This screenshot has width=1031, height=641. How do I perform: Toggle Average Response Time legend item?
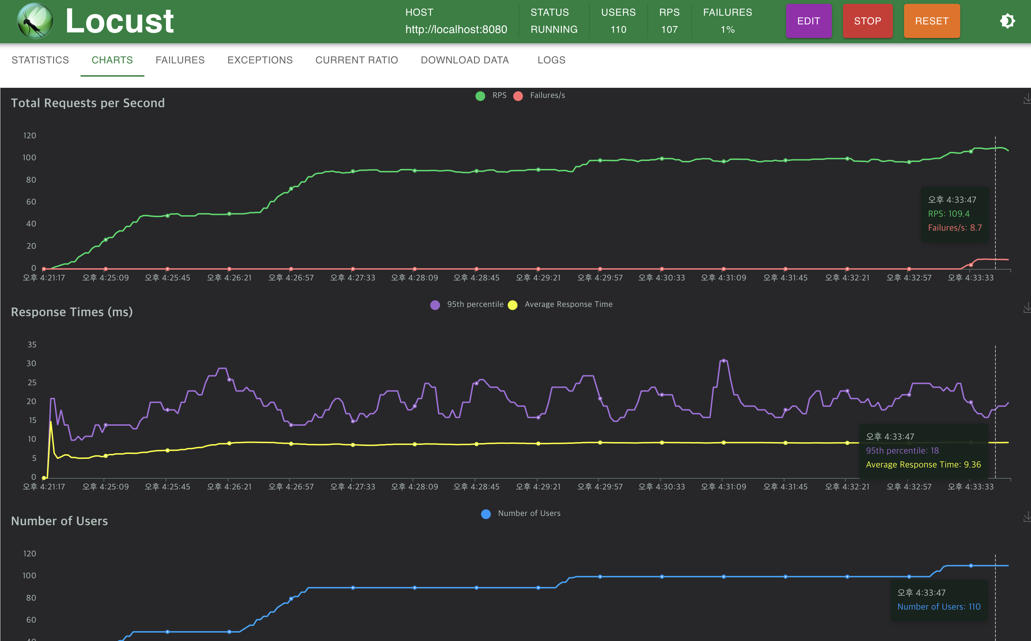click(x=560, y=304)
